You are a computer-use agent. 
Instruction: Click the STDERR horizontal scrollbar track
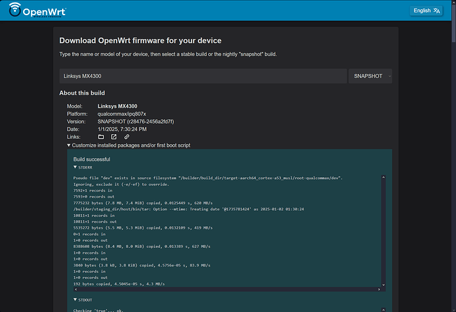click(227, 290)
